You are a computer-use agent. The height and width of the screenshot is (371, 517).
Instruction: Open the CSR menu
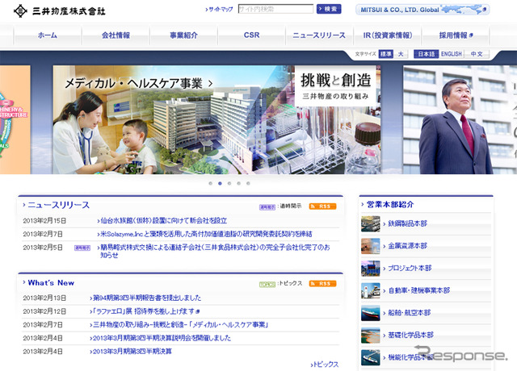pos(251,35)
